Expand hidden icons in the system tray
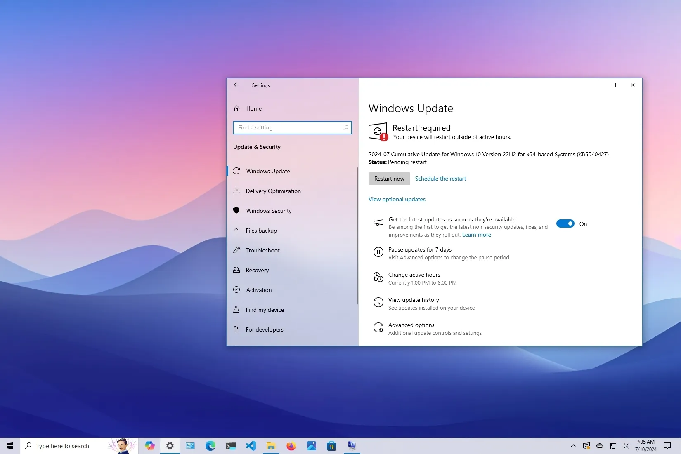 (x=573, y=446)
